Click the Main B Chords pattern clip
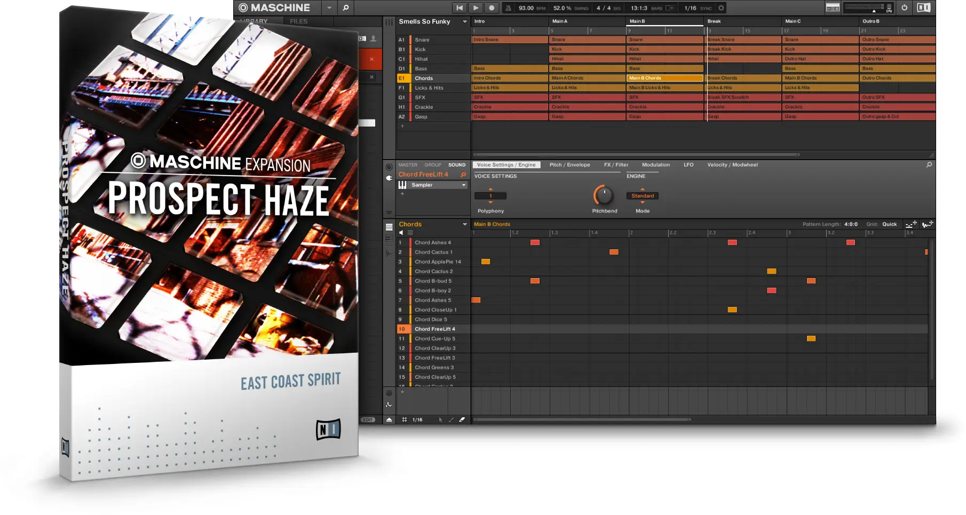Image resolution: width=966 pixels, height=515 pixels. [x=665, y=78]
